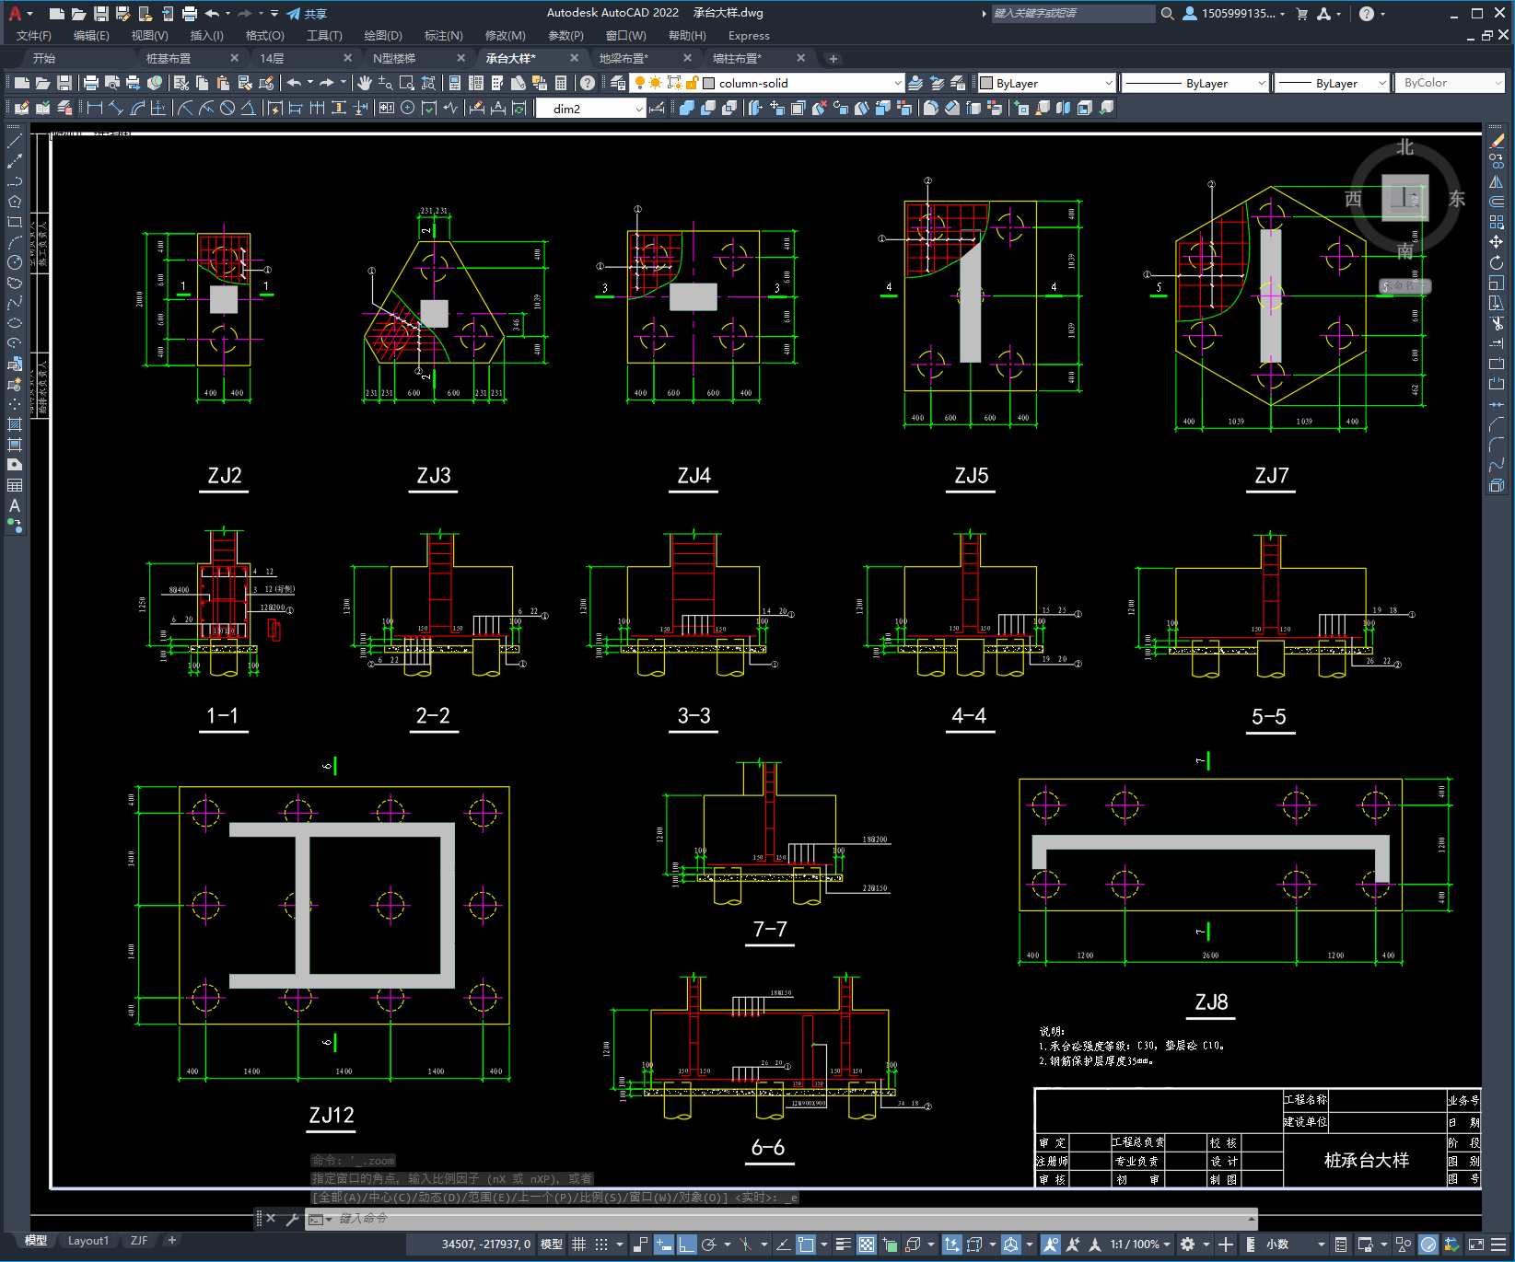Toggle the grid display in status bar
Image resolution: width=1515 pixels, height=1262 pixels.
point(579,1245)
